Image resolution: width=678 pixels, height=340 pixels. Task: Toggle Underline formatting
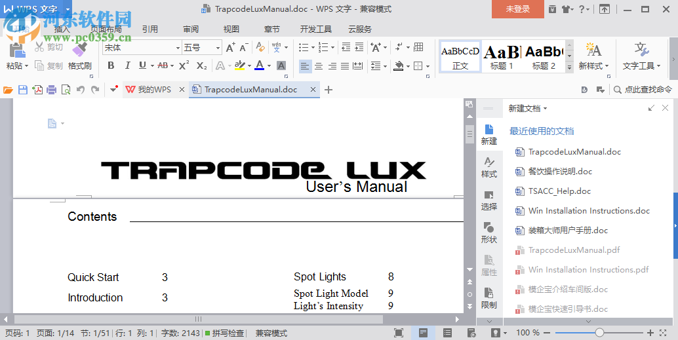pos(142,66)
